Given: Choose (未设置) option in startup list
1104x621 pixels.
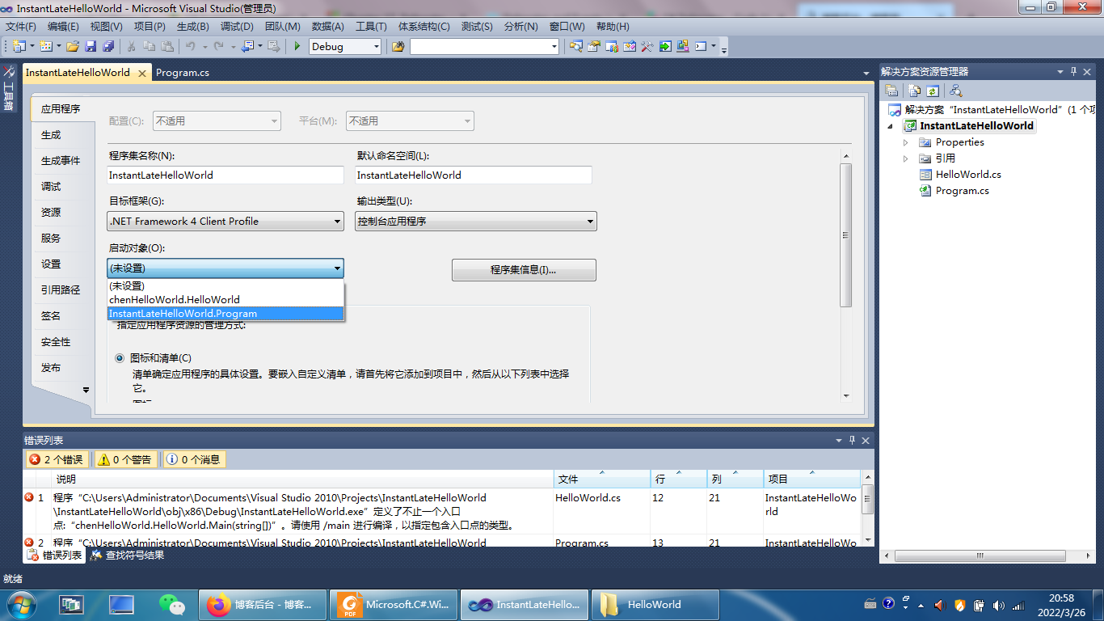Looking at the screenshot, I should pos(226,286).
